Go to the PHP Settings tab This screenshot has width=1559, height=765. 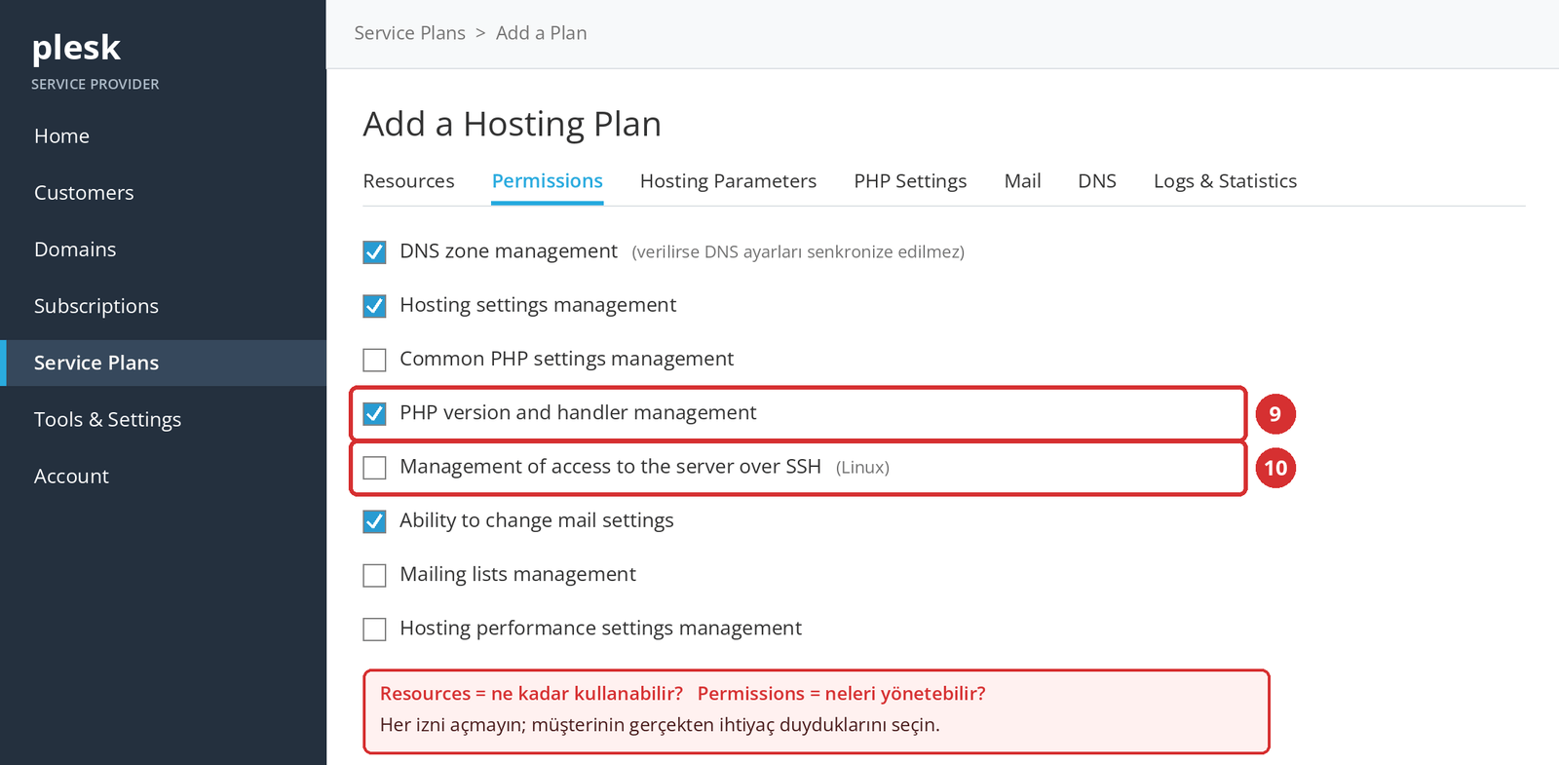pyautogui.click(x=910, y=181)
